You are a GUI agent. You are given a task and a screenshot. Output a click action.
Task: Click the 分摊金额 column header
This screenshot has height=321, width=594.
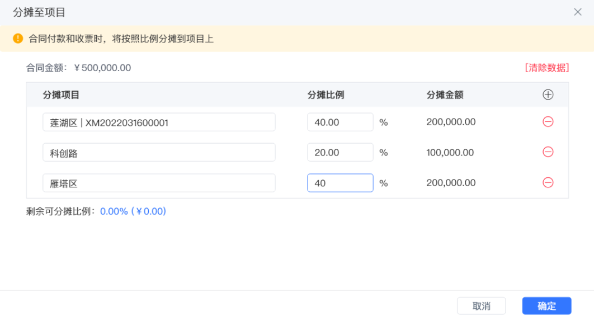[445, 95]
